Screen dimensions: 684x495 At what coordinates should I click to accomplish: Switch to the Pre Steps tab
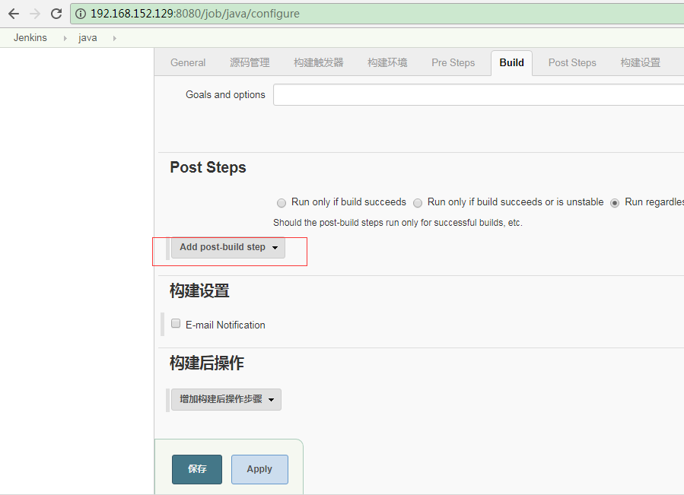[453, 63]
